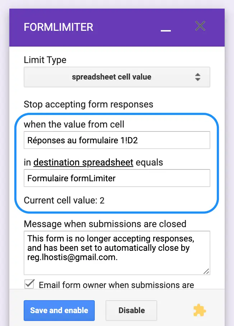The image size is (234, 326).
Task: Click the 'Current cell value: 2' text
Action: (64, 200)
